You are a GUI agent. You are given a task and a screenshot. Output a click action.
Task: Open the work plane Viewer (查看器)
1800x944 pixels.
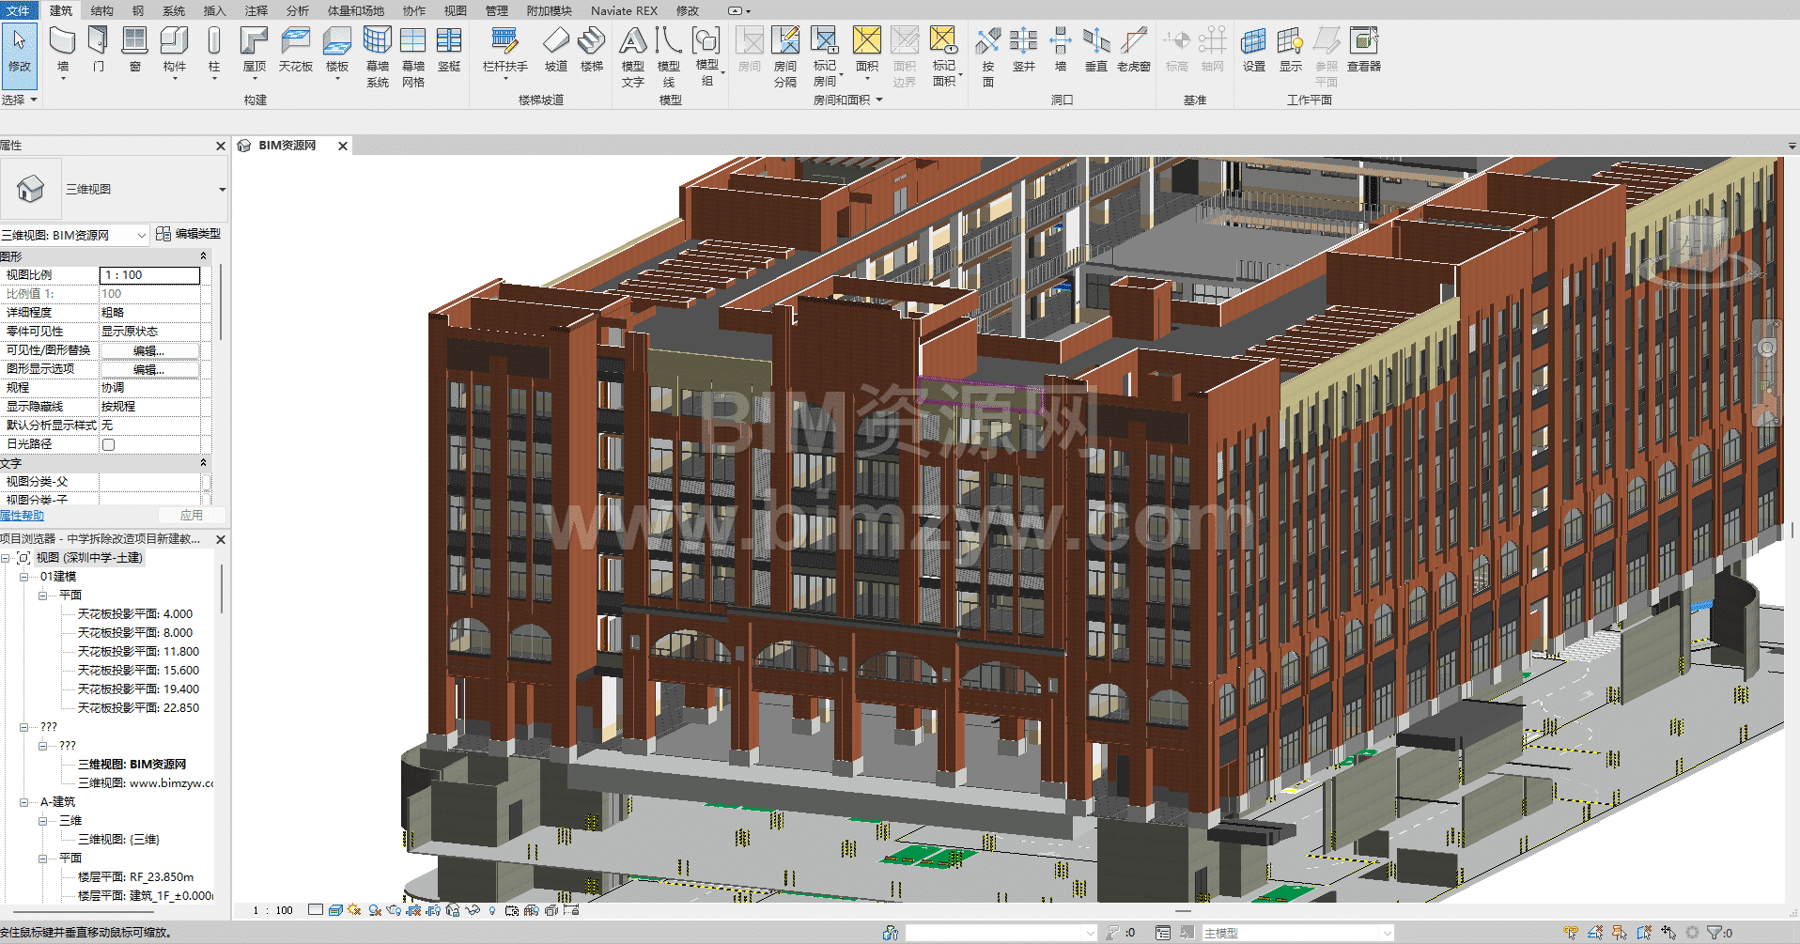[1364, 50]
